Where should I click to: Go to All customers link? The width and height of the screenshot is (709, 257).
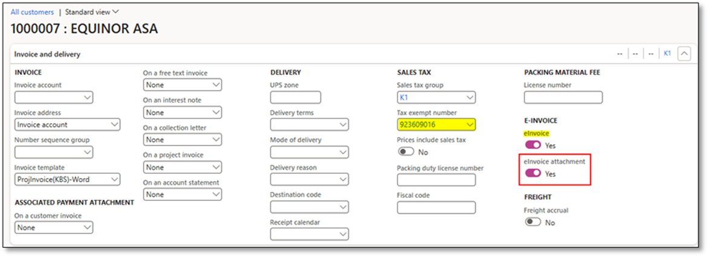[x=32, y=11]
